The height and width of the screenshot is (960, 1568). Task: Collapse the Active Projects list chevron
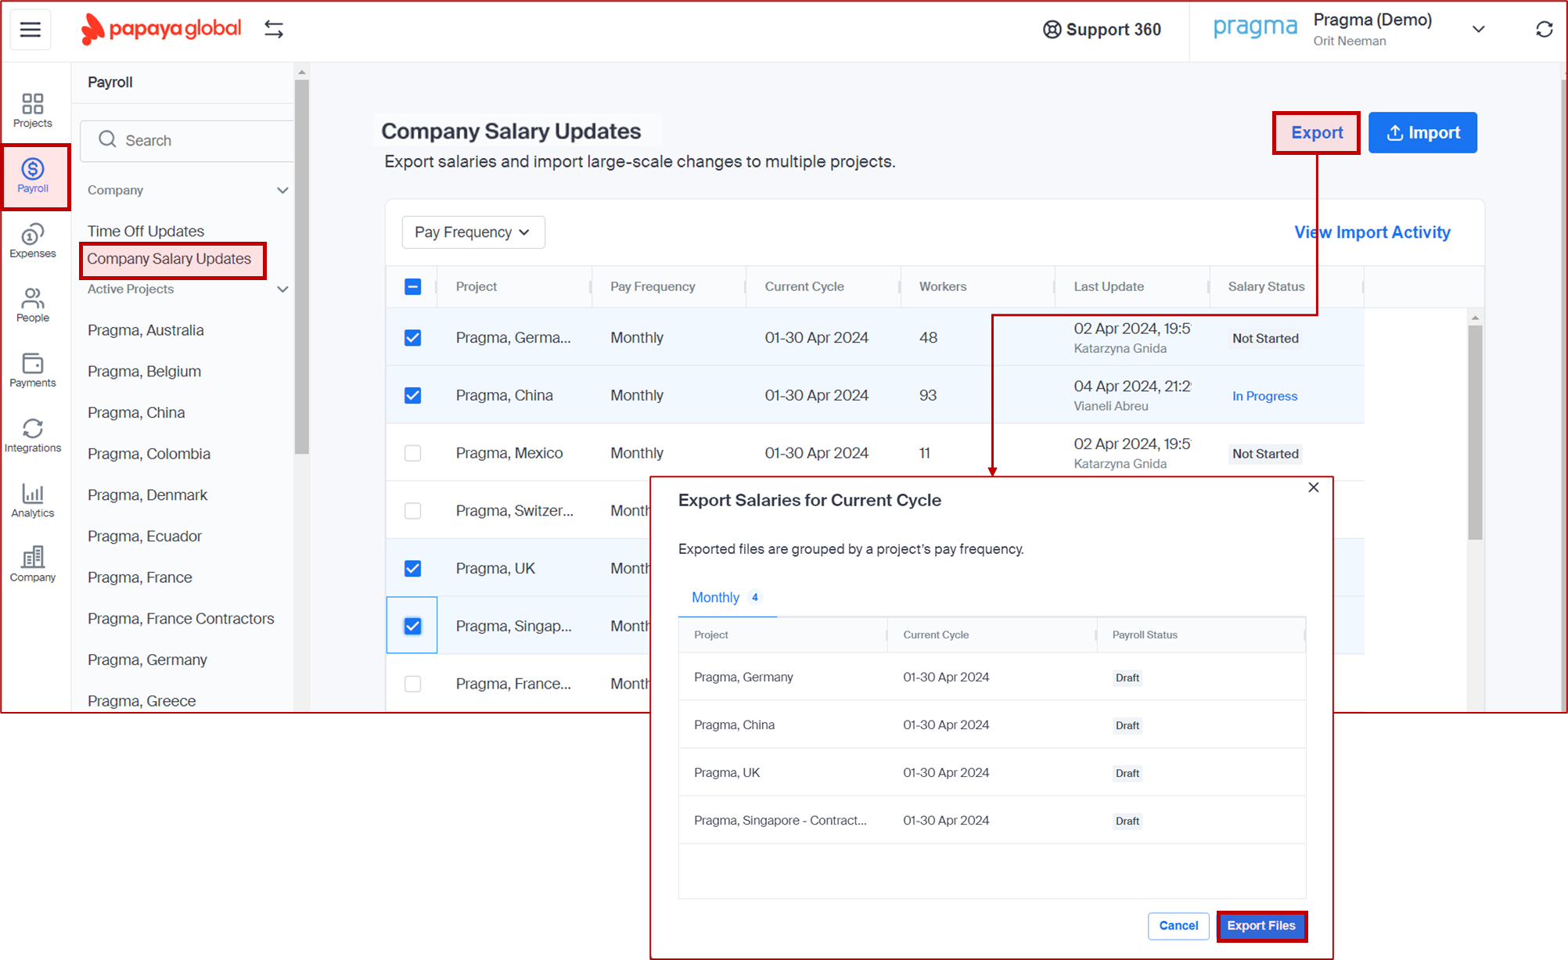(282, 289)
